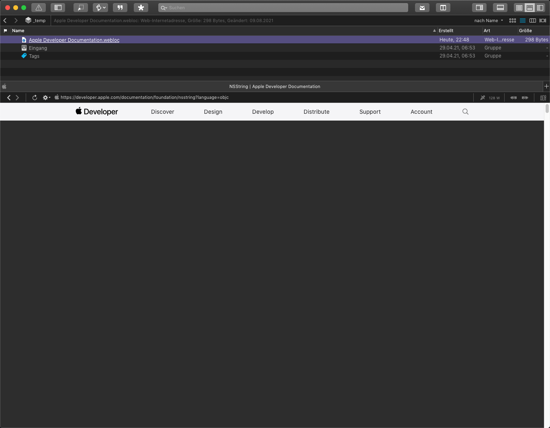
Task: Switch to cover flow view
Action: pyautogui.click(x=543, y=20)
